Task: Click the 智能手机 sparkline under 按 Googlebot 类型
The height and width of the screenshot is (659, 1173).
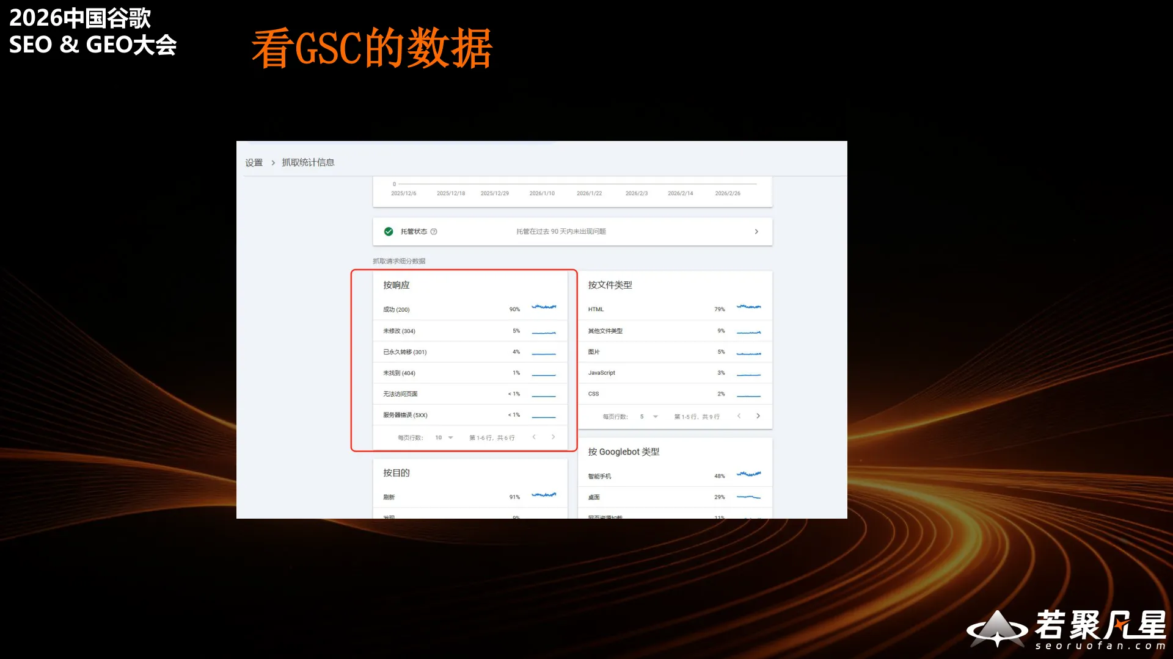Action: click(748, 474)
